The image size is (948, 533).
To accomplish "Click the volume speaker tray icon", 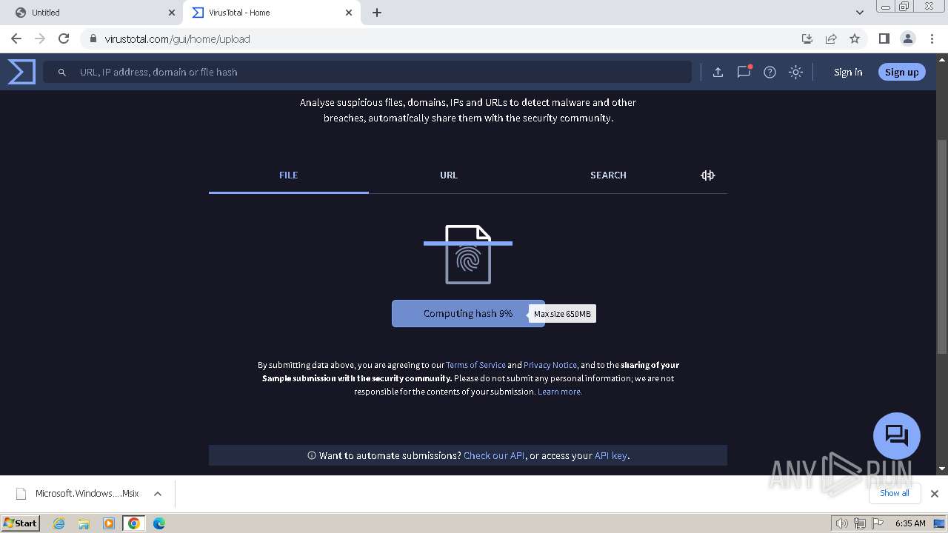I will [x=841, y=523].
